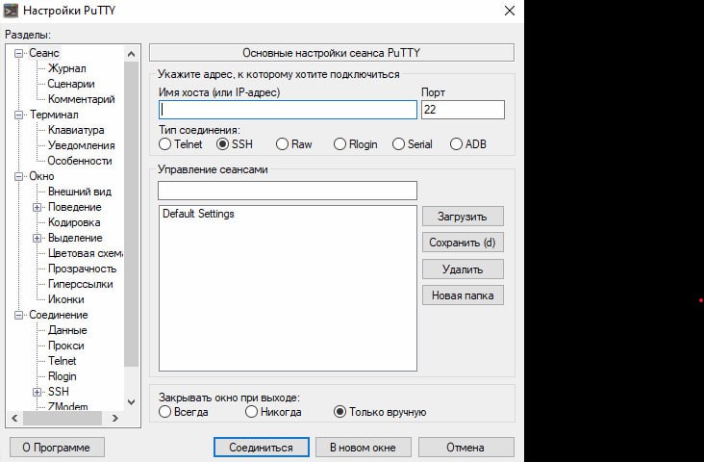Open the Прозрачность section
This screenshot has width=704, height=462.
coord(82,269)
